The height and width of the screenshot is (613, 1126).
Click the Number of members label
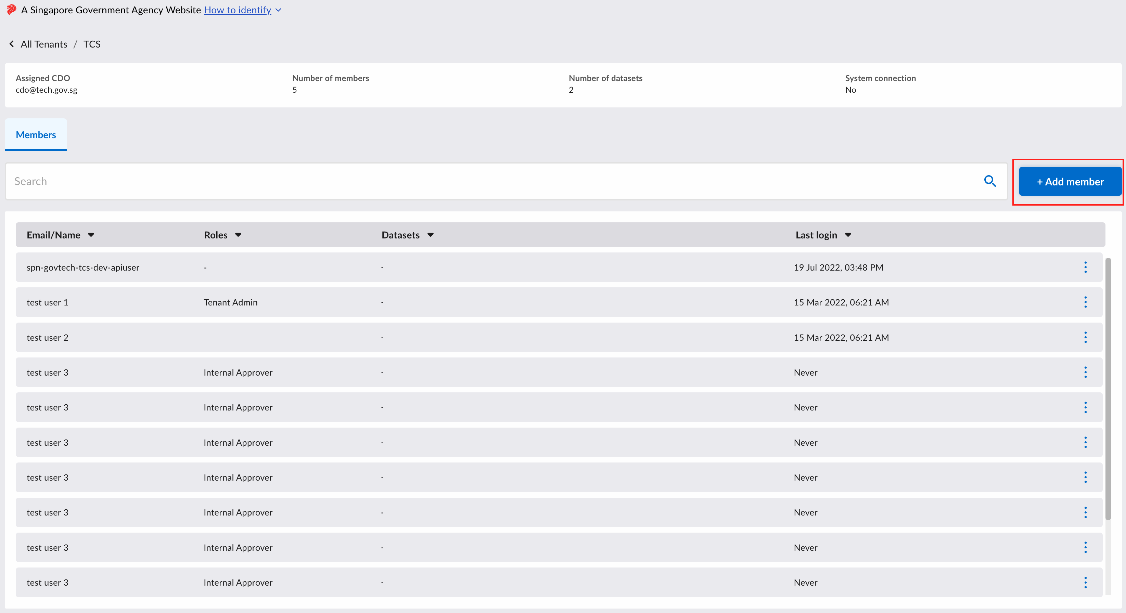pyautogui.click(x=331, y=78)
